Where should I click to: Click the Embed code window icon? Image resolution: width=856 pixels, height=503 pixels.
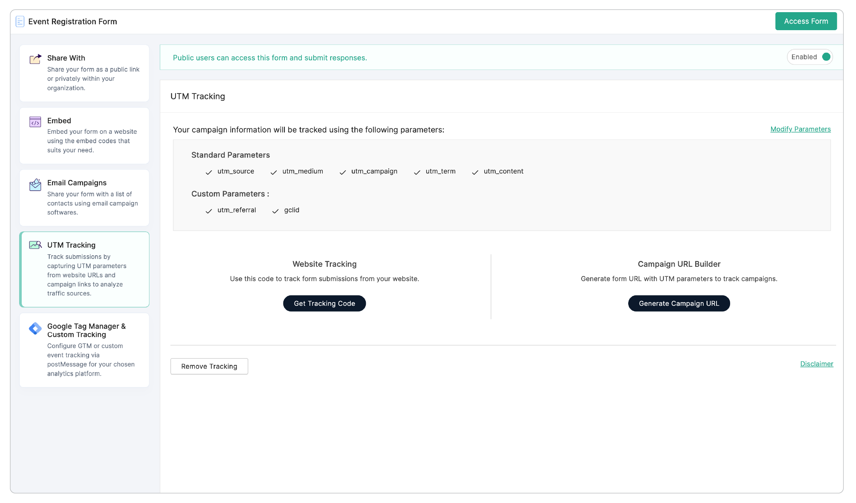point(35,122)
